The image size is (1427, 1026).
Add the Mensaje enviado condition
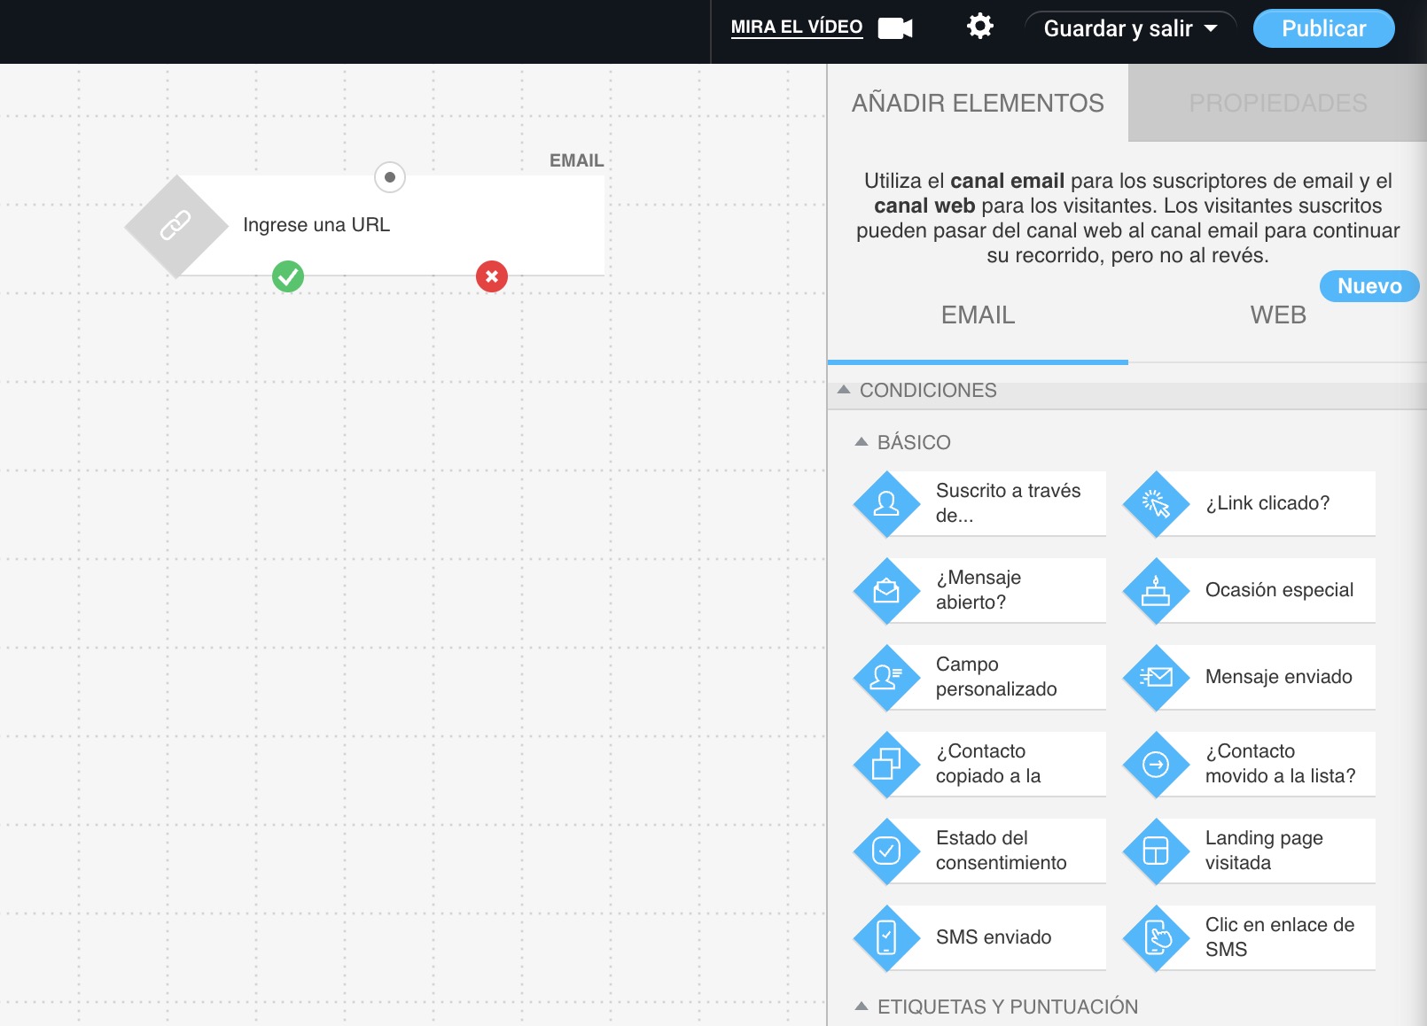(1158, 677)
